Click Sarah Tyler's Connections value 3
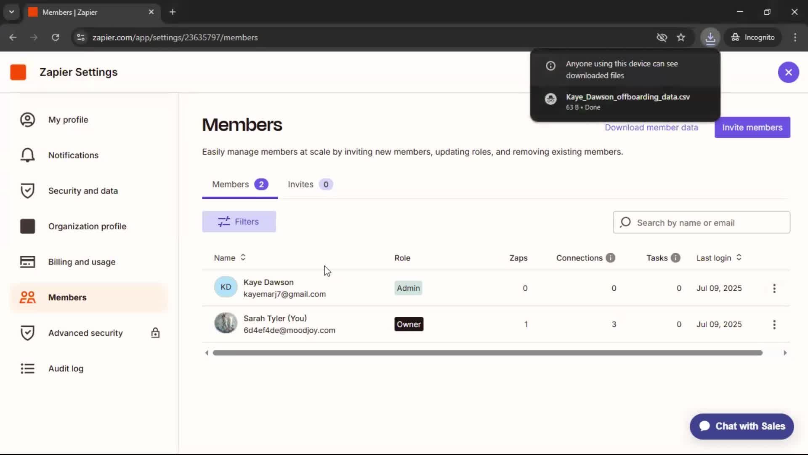The image size is (808, 455). (614, 324)
